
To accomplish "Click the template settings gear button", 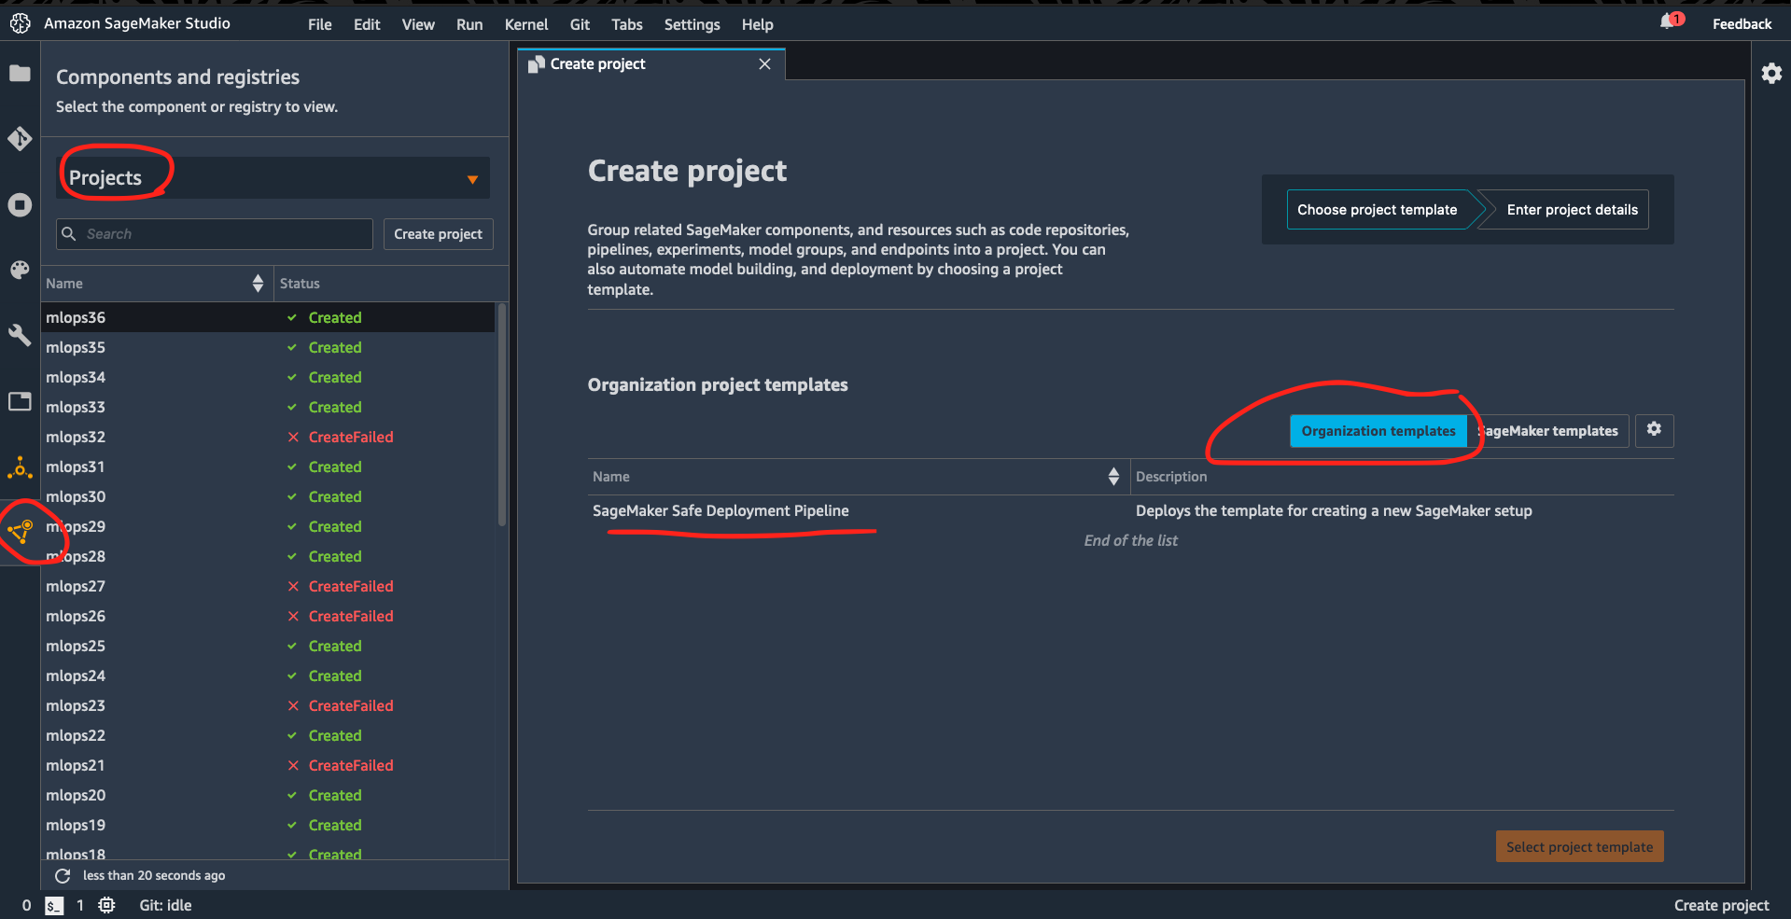I will (1654, 429).
